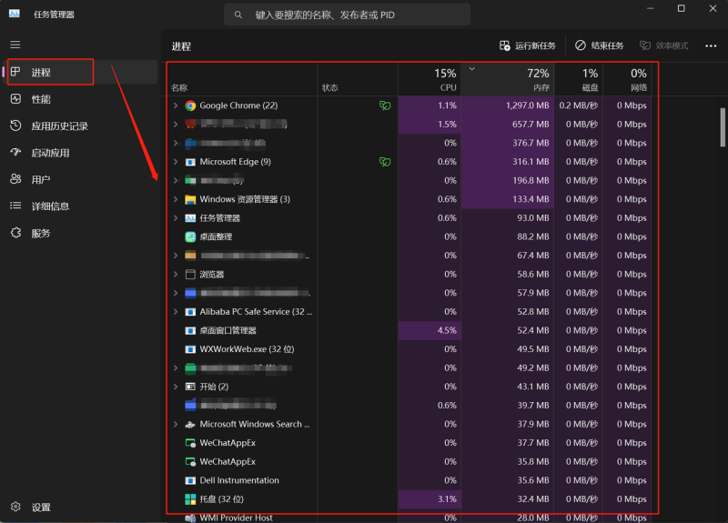
Task: Click the 设置 gear icon
Action: 15,507
